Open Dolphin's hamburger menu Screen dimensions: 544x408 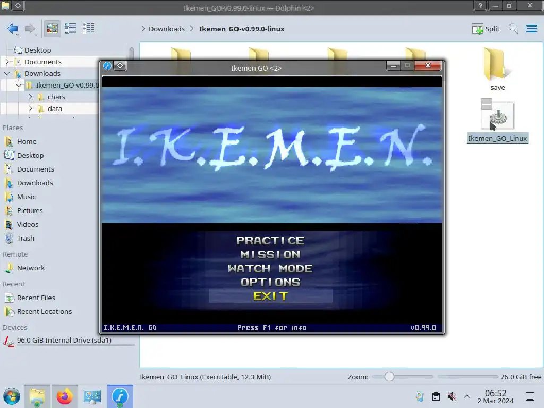(531, 29)
